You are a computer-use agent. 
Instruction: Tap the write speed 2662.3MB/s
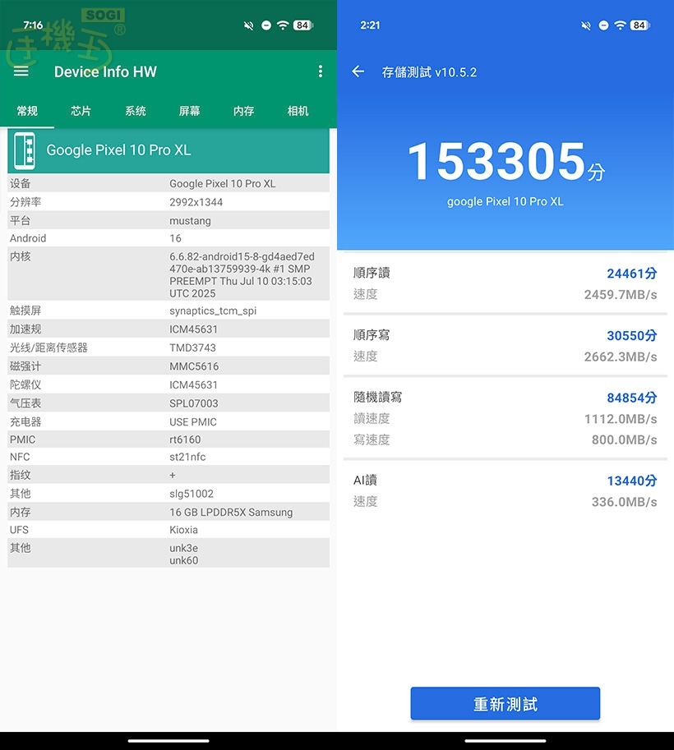(x=621, y=357)
